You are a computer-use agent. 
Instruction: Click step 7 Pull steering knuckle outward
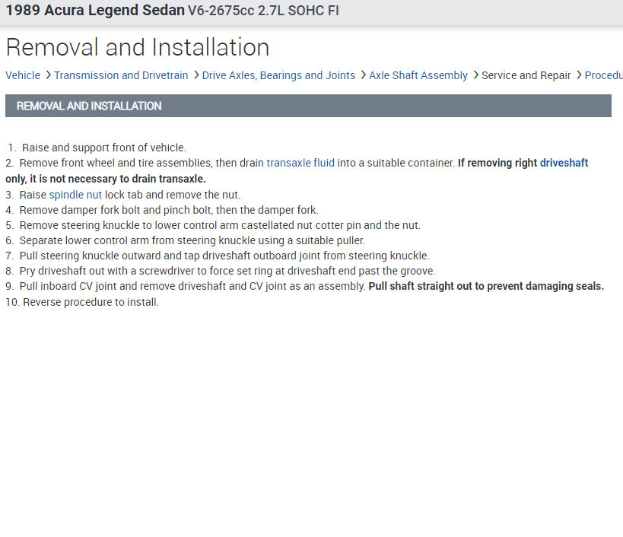[218, 256]
